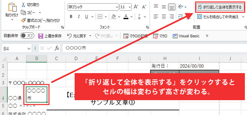Click decrease indent icon

(181, 16)
